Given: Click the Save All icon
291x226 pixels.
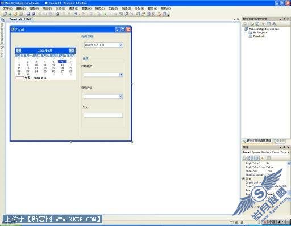Looking at the screenshot, I should 34,14.
